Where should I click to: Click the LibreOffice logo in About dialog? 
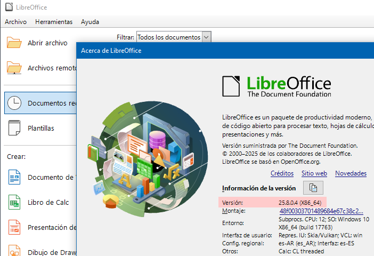point(277,86)
